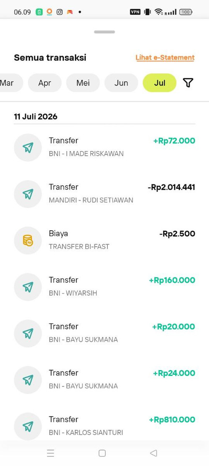The height and width of the screenshot is (466, 209).
Task: Select the Apr month chip
Action: [x=45, y=82]
